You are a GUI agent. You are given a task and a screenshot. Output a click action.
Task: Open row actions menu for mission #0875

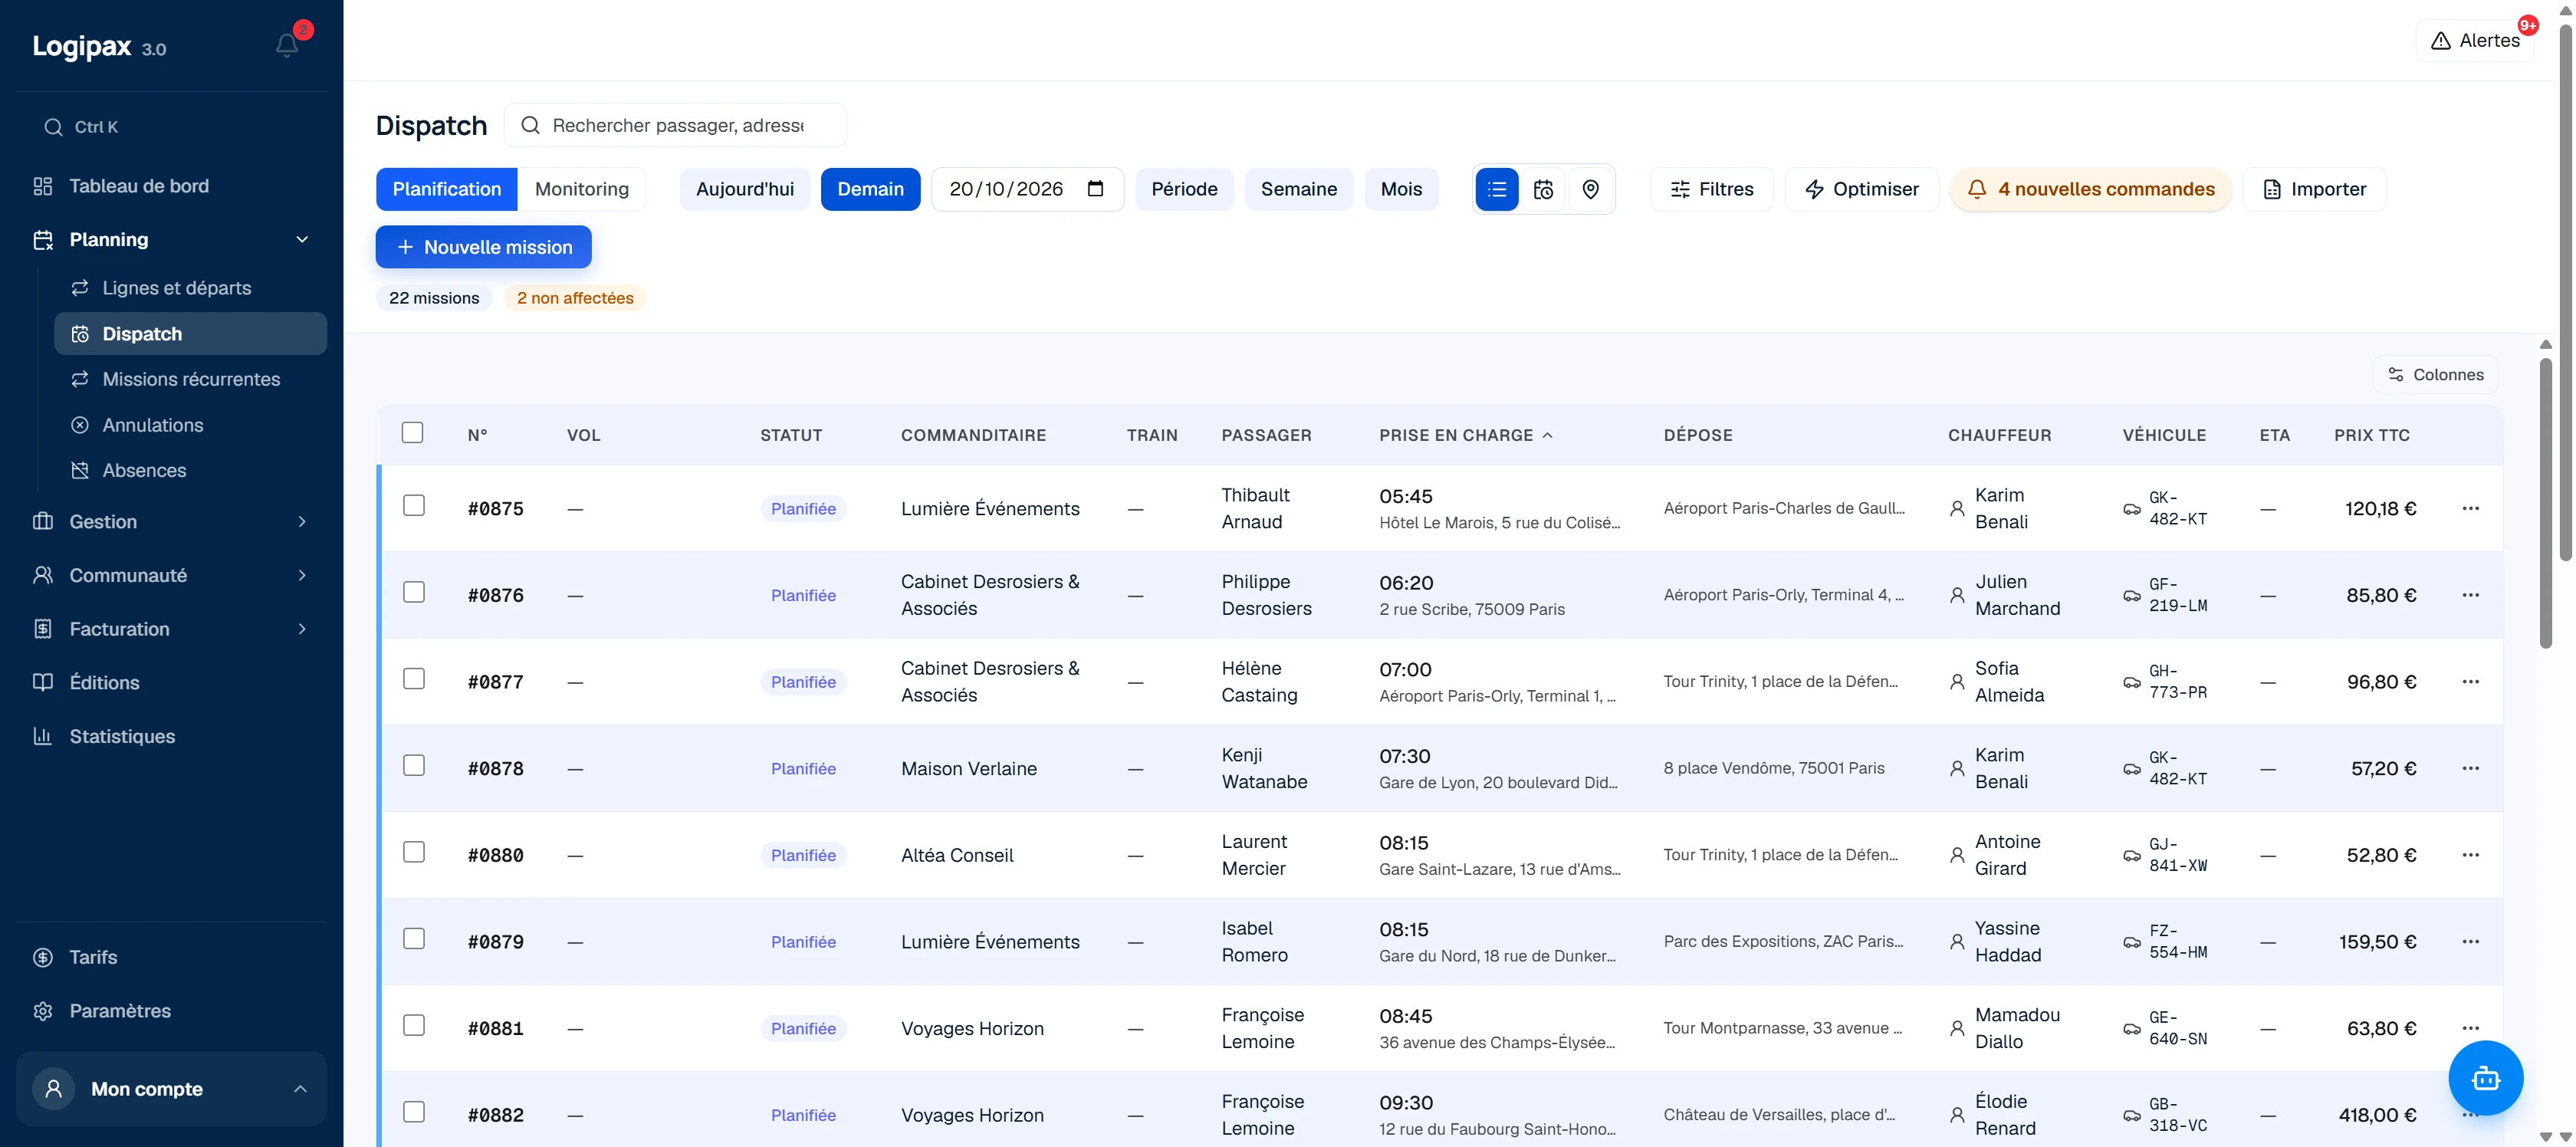coord(2470,509)
